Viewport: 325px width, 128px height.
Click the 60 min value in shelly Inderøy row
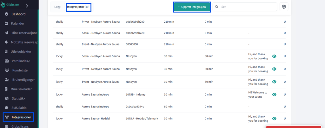(168, 107)
